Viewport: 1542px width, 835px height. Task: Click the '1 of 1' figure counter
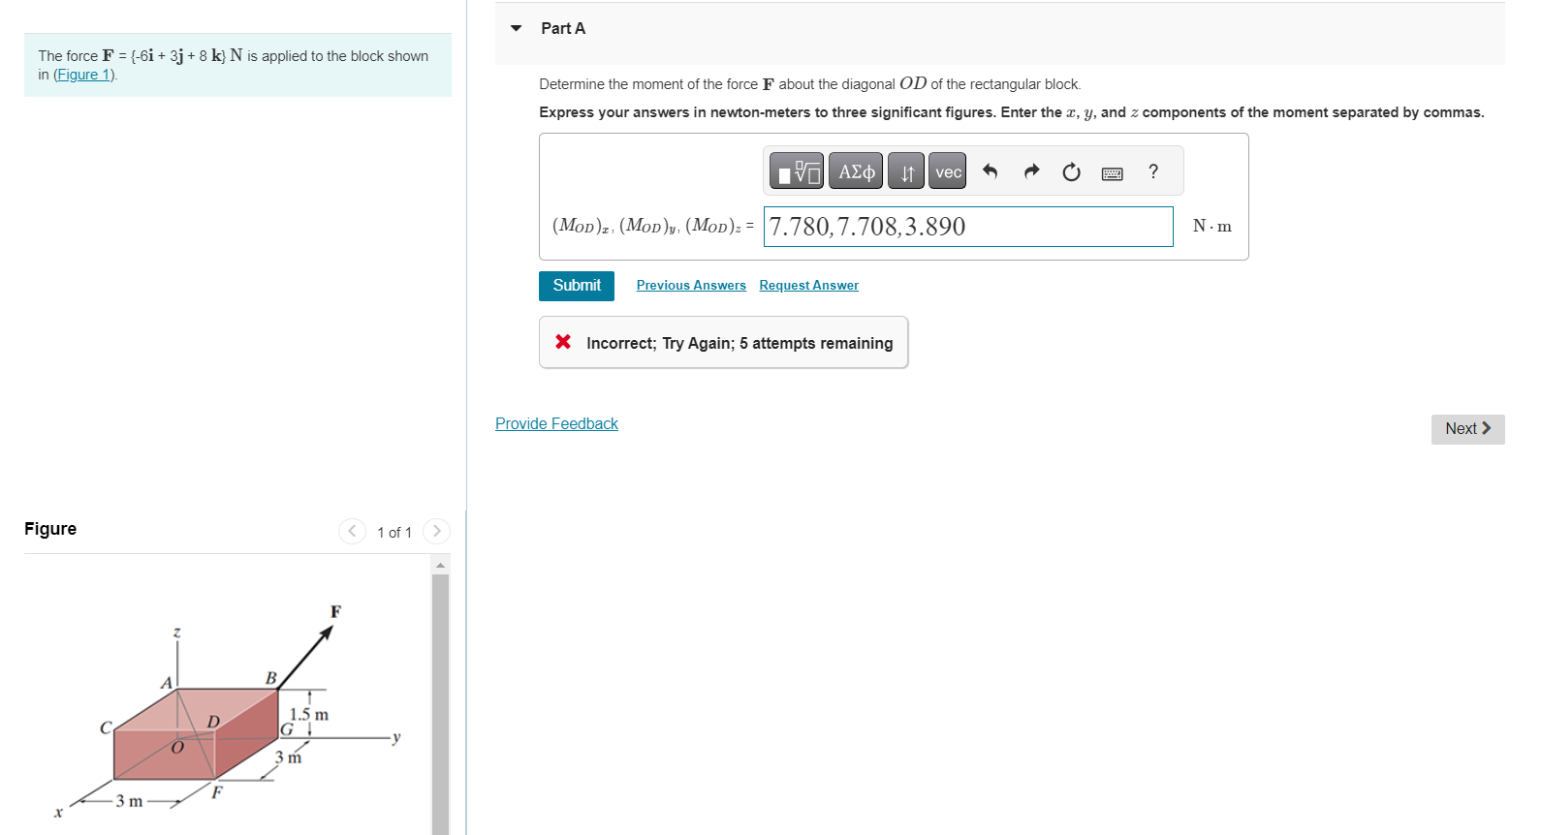pos(394,532)
